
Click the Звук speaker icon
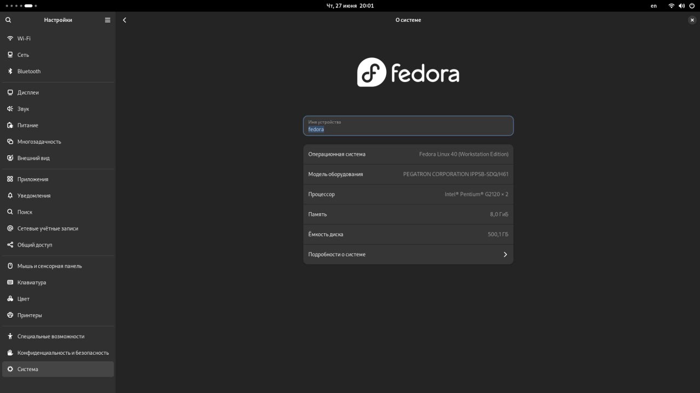pos(10,109)
